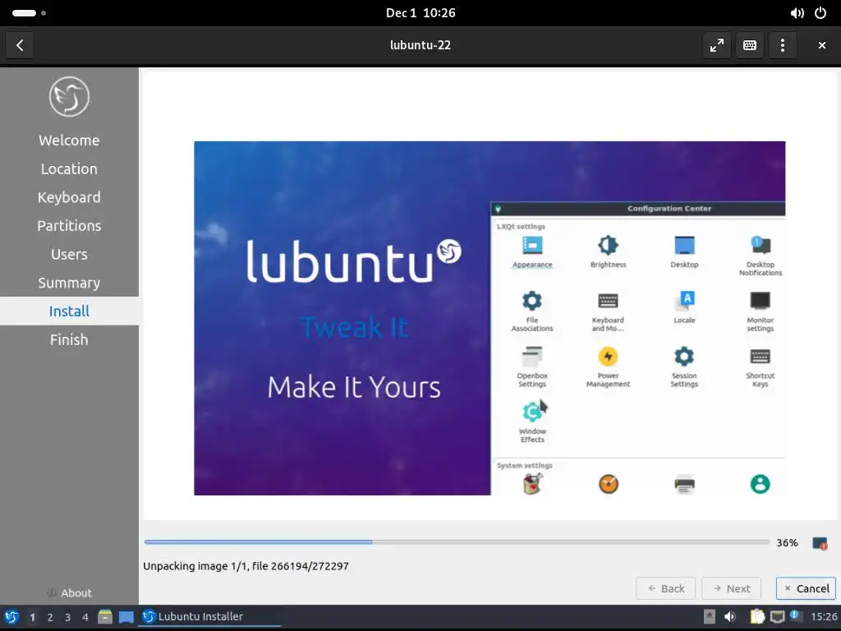Switch to desktop 4 in the pager
Viewport: 841px width, 631px height.
point(85,618)
